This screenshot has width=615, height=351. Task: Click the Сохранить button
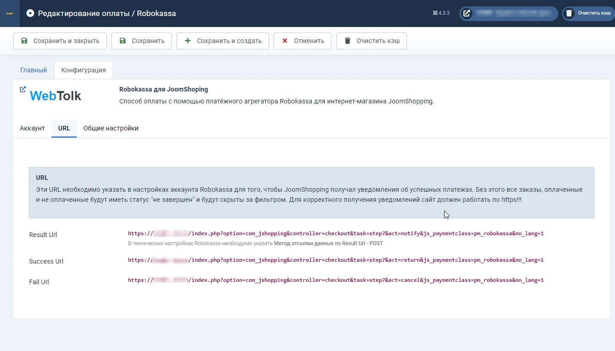(142, 41)
